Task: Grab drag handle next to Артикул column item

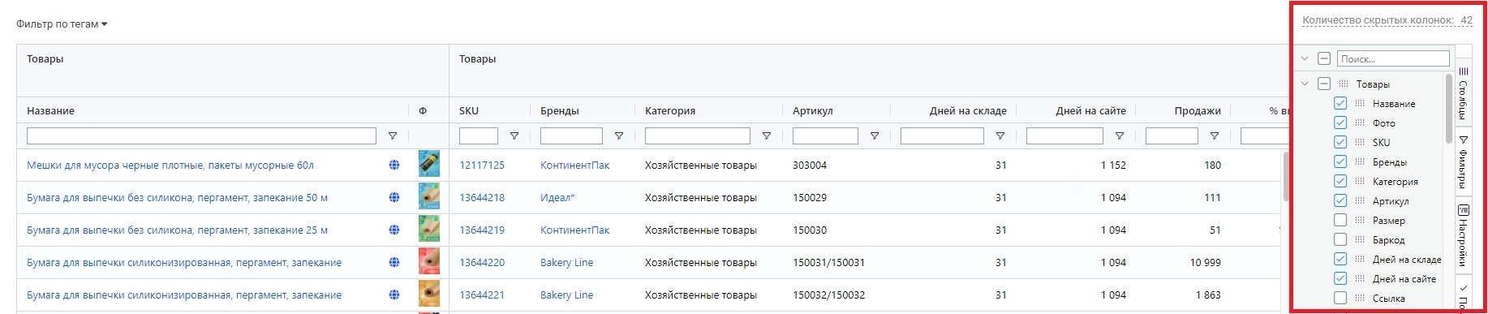Action: (x=1360, y=200)
